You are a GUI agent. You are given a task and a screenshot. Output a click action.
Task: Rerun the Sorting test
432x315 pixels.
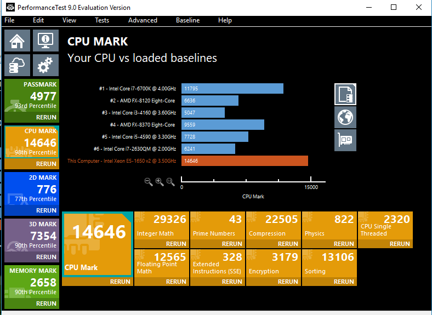[x=329, y=282]
